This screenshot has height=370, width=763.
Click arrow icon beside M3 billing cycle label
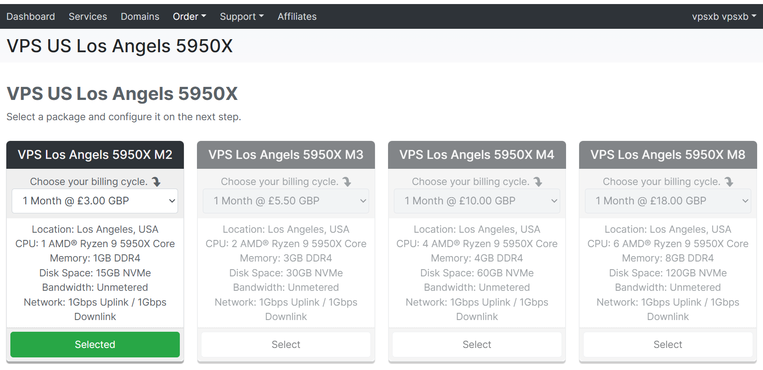click(x=347, y=182)
